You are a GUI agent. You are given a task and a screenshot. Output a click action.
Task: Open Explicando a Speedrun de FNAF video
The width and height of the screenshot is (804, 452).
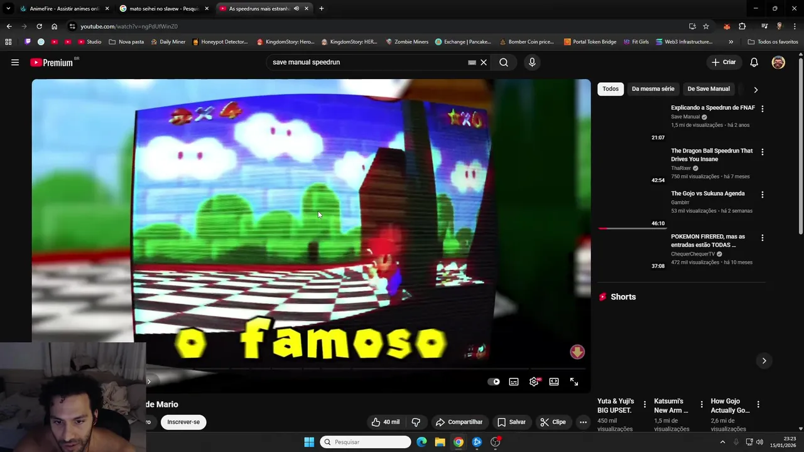[x=713, y=108]
